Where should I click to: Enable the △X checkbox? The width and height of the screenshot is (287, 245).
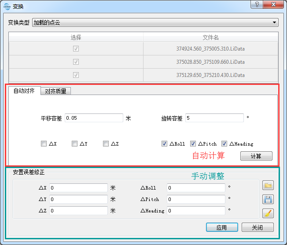(x=44, y=144)
